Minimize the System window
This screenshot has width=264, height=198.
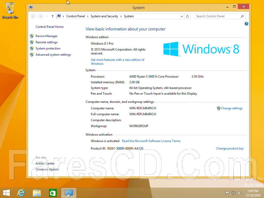(x=227, y=7)
